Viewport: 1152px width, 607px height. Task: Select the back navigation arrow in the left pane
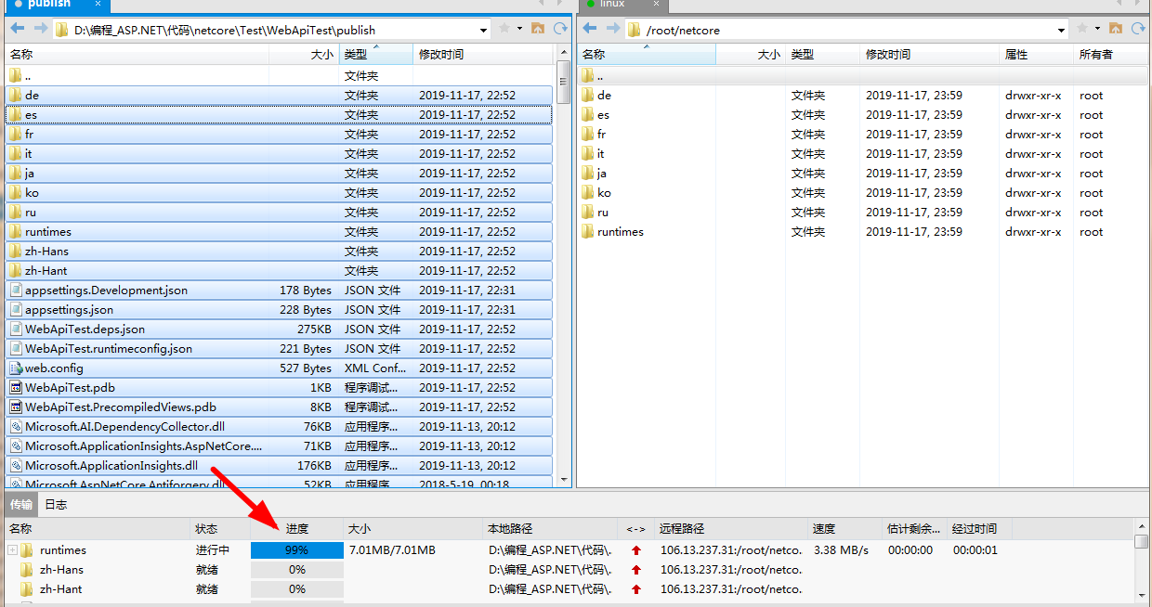point(17,29)
